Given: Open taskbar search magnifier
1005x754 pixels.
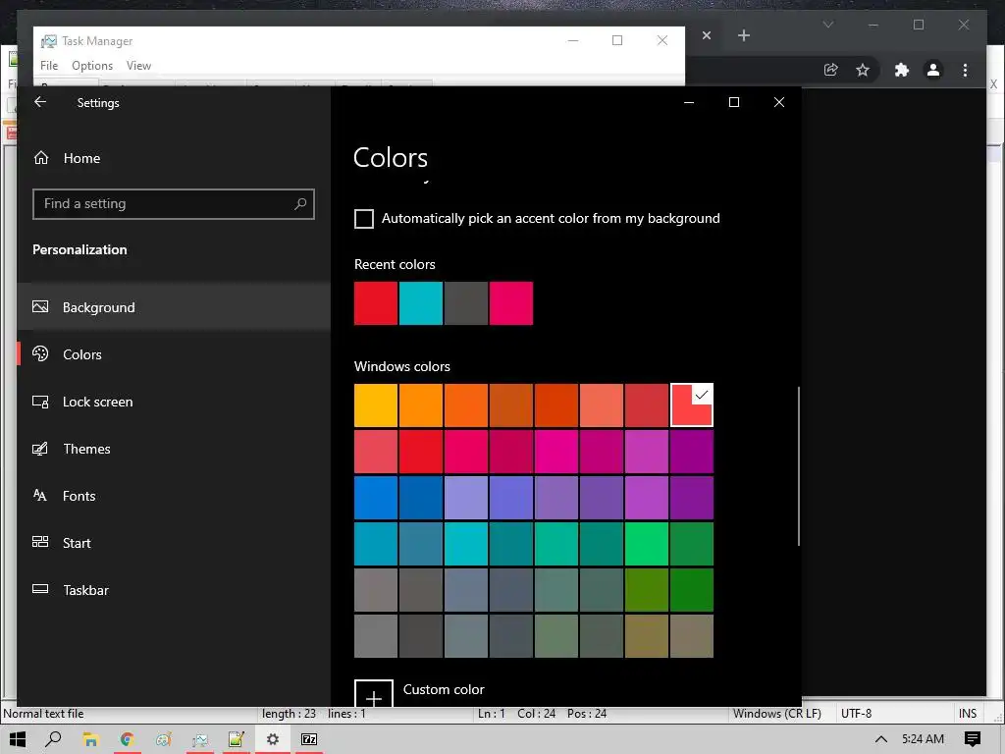Looking at the screenshot, I should [x=54, y=739].
